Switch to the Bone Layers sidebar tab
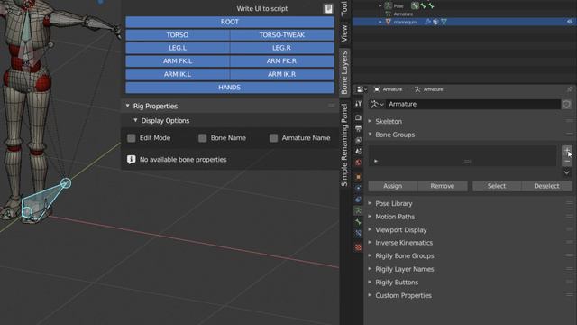Screen dimensions: 577x325 [344, 72]
